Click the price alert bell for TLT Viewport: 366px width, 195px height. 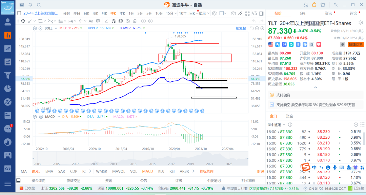coord(342,44)
